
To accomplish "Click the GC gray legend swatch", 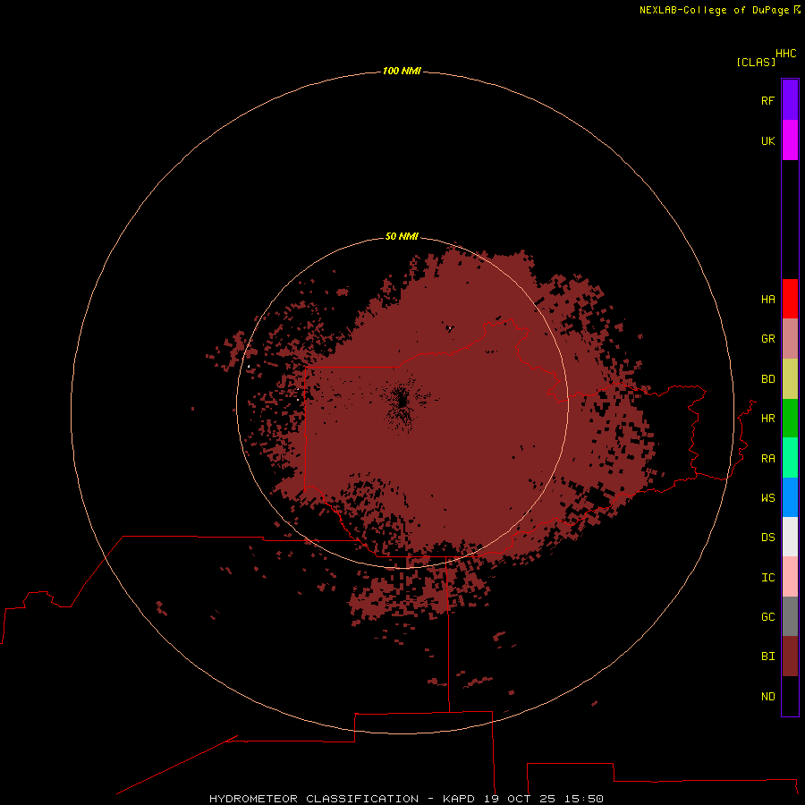I will coord(790,616).
